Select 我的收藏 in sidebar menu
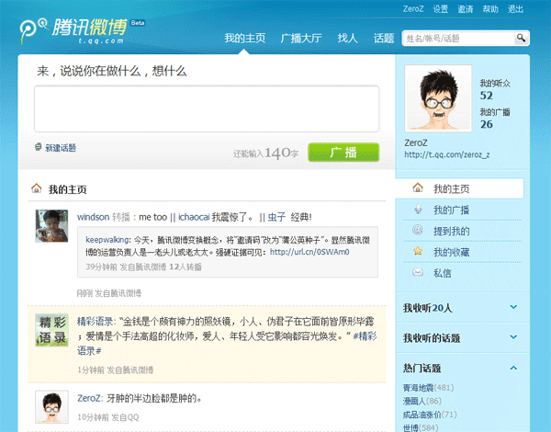This screenshot has height=432, width=551. coord(451,252)
